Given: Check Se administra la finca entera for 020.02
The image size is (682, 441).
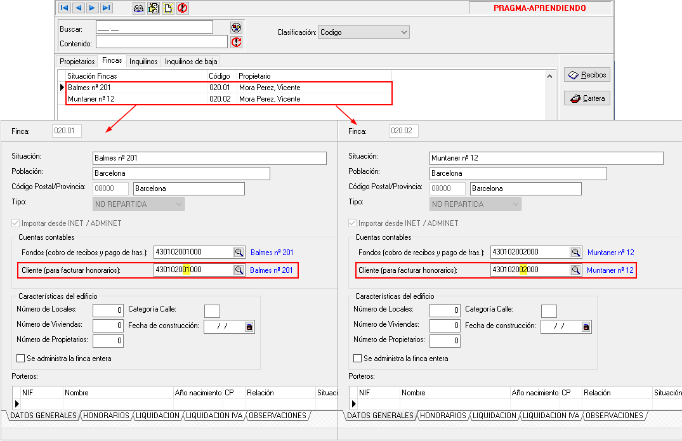Looking at the screenshot, I should point(358,359).
